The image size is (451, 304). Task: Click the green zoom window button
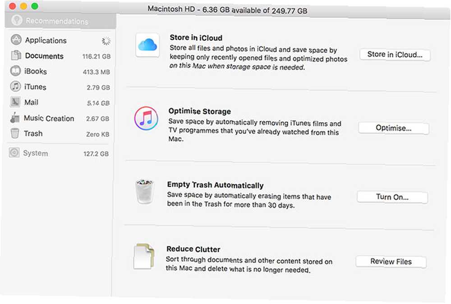[35, 6]
